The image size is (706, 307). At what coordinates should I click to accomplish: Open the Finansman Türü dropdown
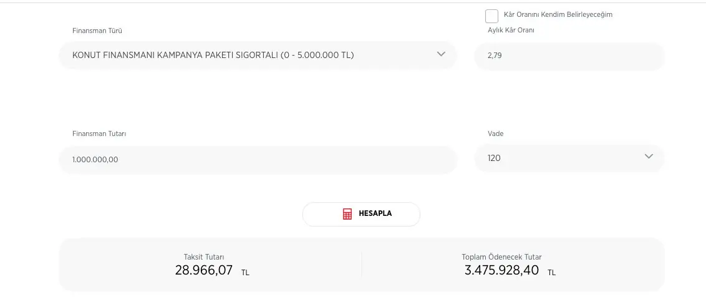pos(257,55)
